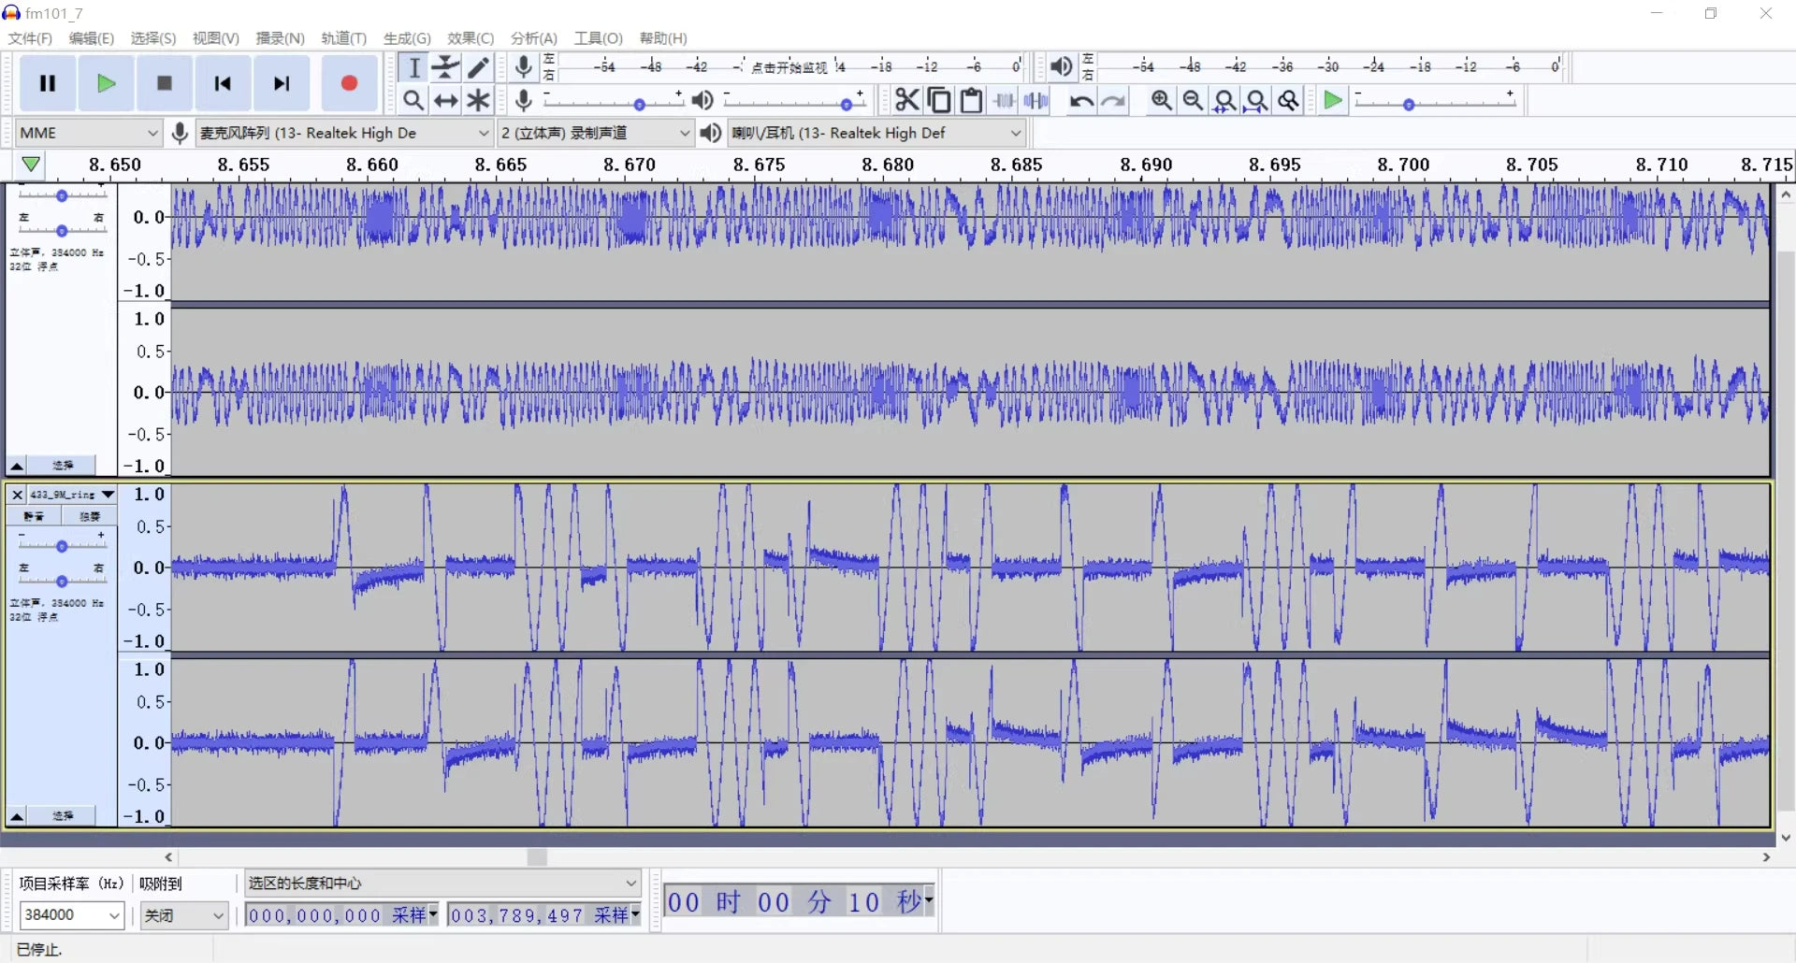Skip to start of project
Image resolution: width=1796 pixels, height=963 pixels.
tap(223, 83)
